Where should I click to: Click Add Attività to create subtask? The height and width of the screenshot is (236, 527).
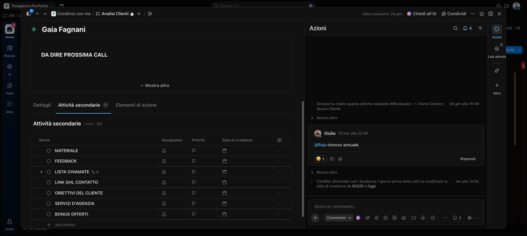[x=61, y=225]
